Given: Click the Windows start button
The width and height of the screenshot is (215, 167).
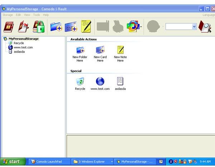Looking at the screenshot, I should [x=13, y=162].
